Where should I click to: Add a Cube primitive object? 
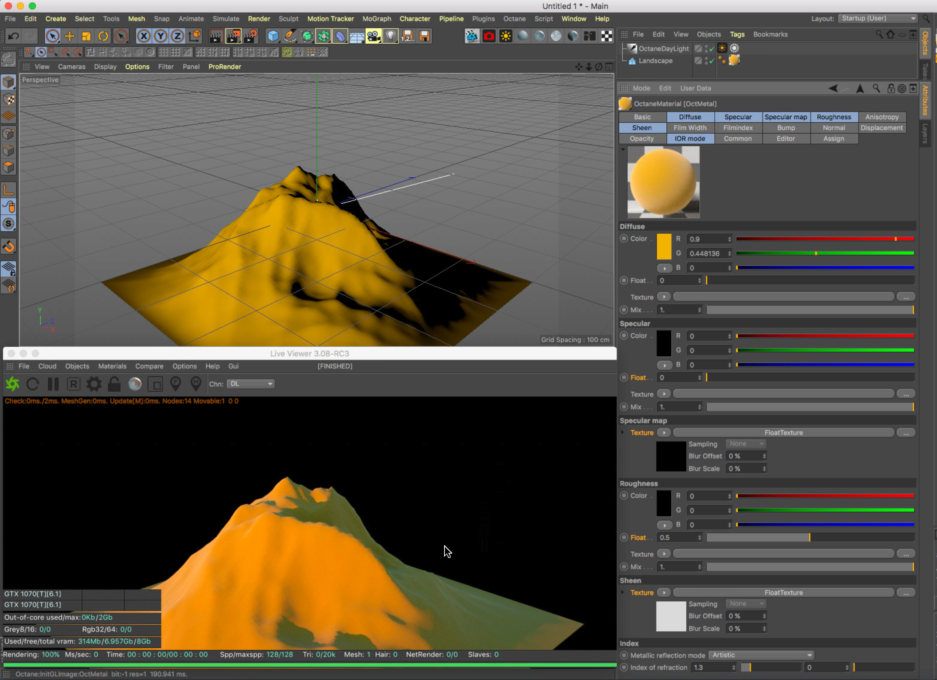click(x=273, y=36)
